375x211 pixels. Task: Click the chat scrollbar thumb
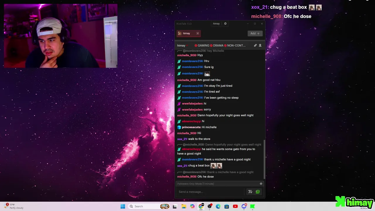coord(265,159)
